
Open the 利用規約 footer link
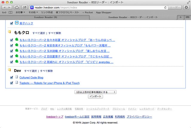[120, 117]
